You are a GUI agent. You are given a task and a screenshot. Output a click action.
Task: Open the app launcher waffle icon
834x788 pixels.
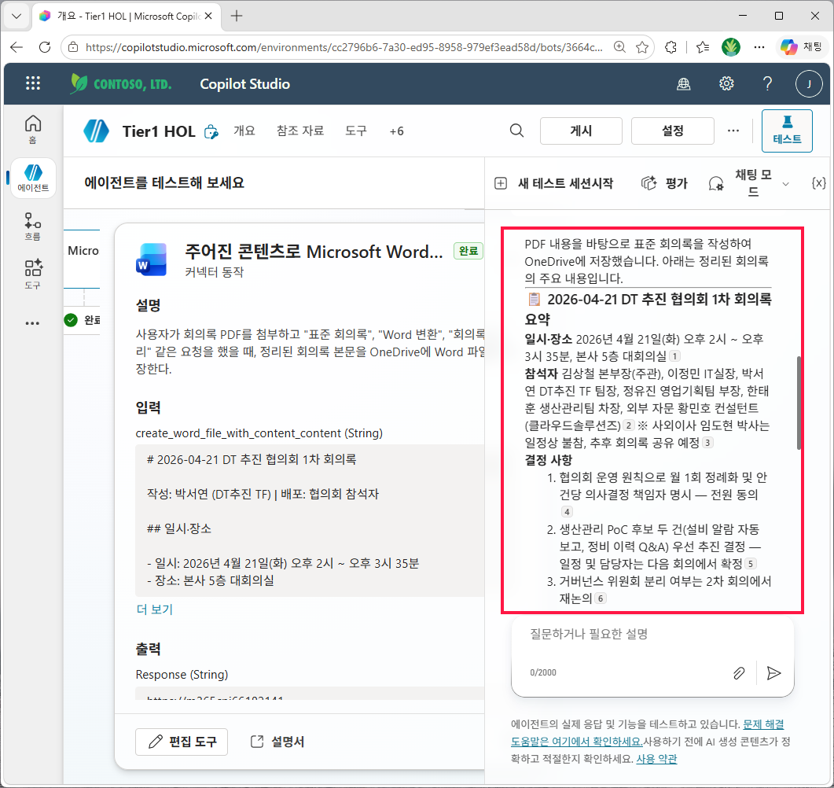coord(33,83)
